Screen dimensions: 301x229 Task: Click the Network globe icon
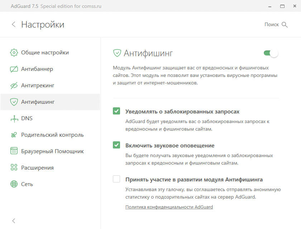tap(14, 184)
